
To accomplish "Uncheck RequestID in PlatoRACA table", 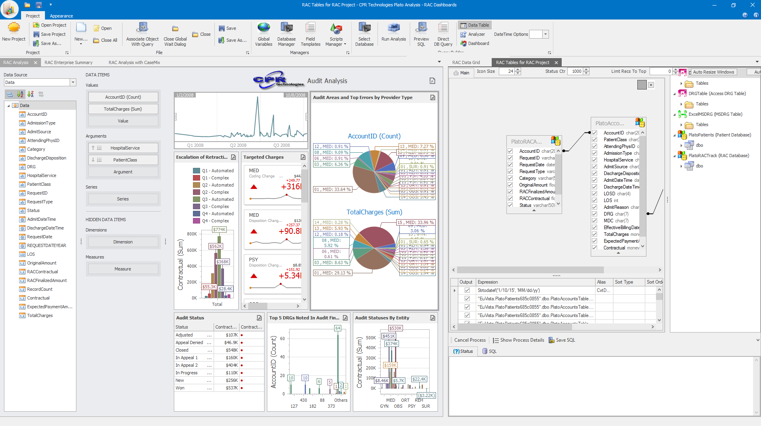I will [510, 158].
